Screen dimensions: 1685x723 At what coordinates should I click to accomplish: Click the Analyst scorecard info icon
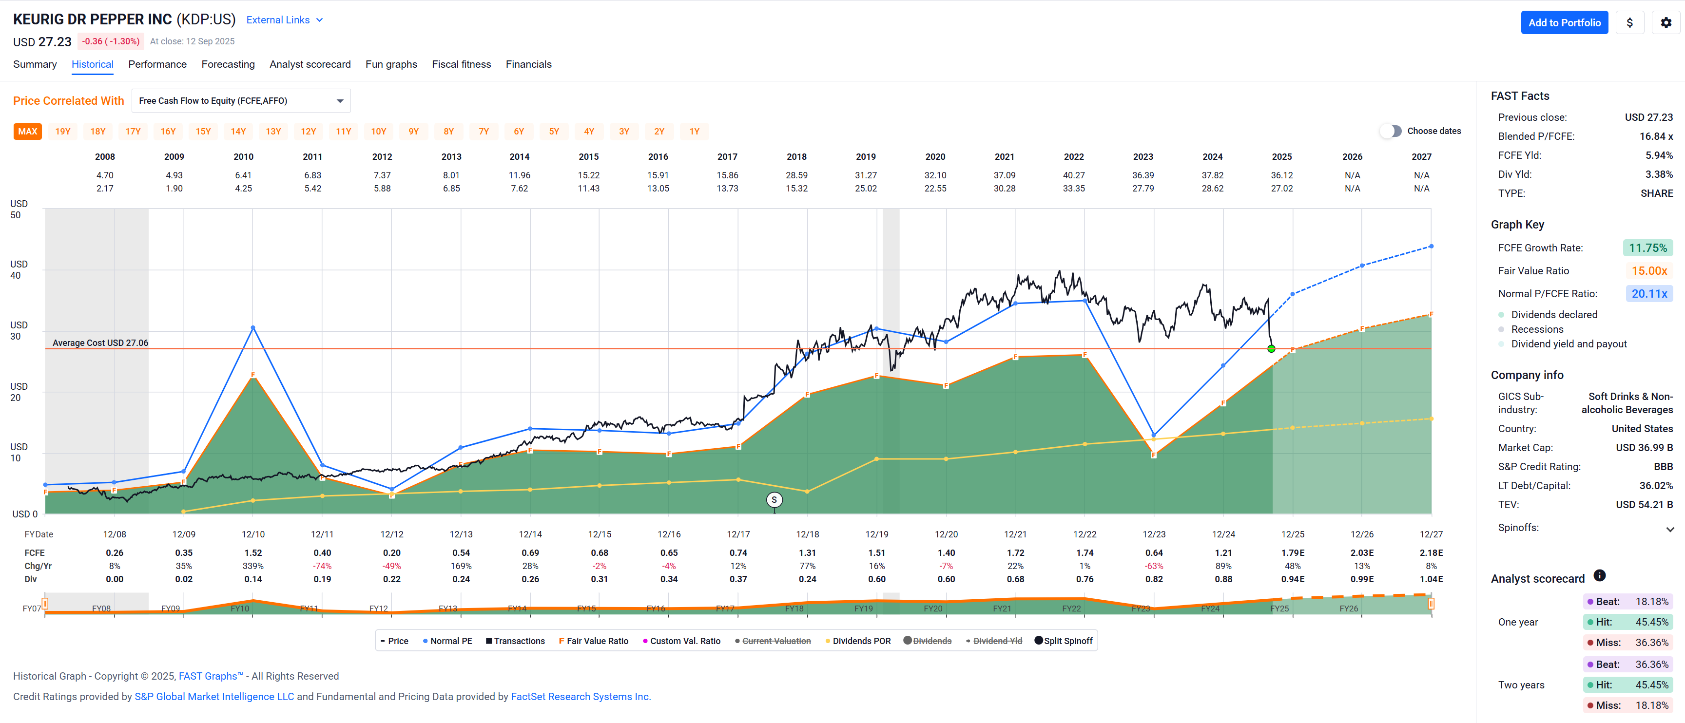[x=1599, y=575]
